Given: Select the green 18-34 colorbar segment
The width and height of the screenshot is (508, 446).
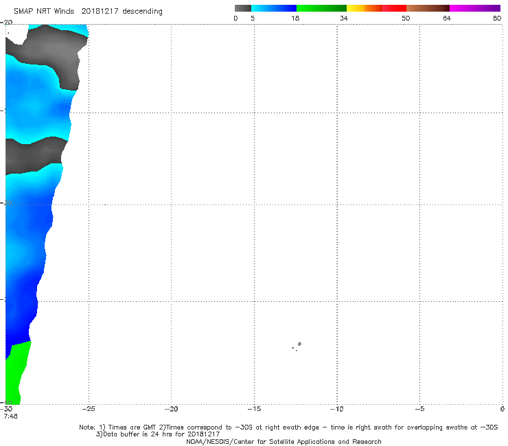Looking at the screenshot, I should tap(321, 8).
